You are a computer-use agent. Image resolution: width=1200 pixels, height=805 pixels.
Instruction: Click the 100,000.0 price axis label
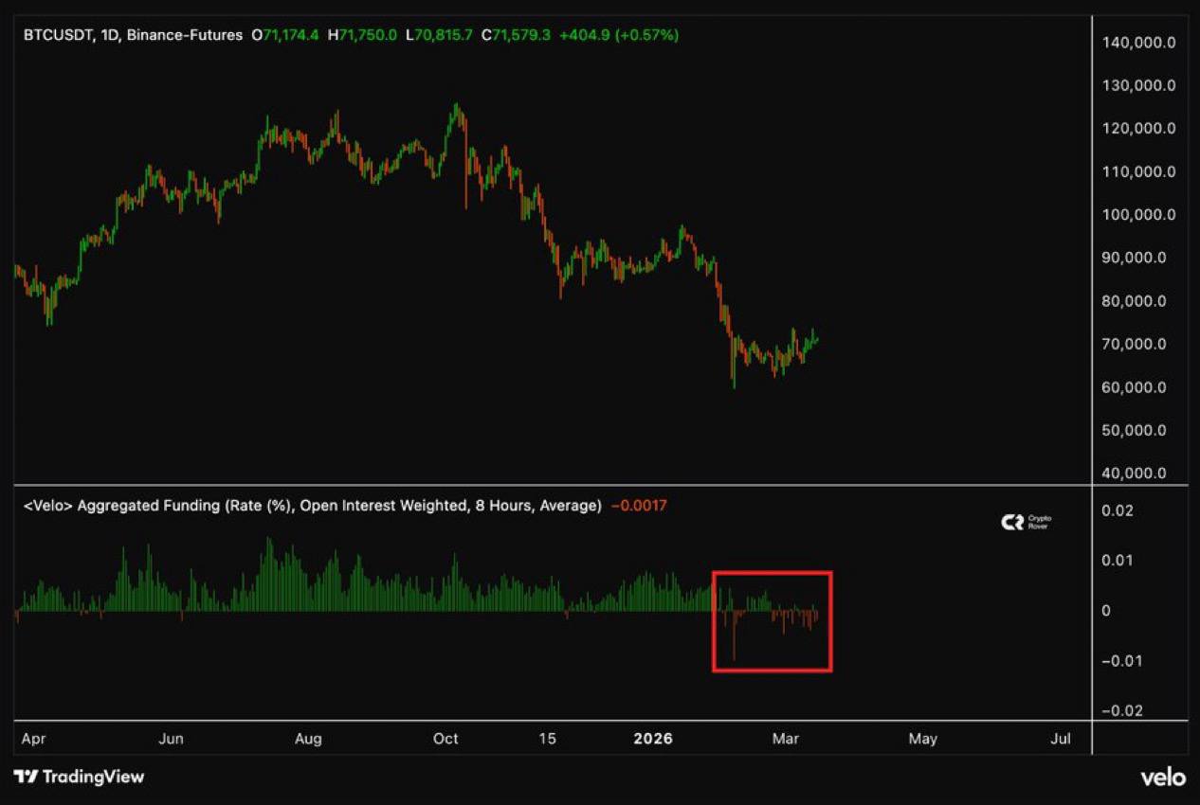[1140, 215]
